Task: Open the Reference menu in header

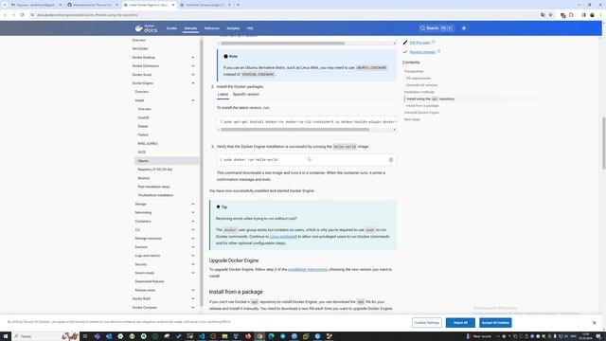Action: point(212,28)
